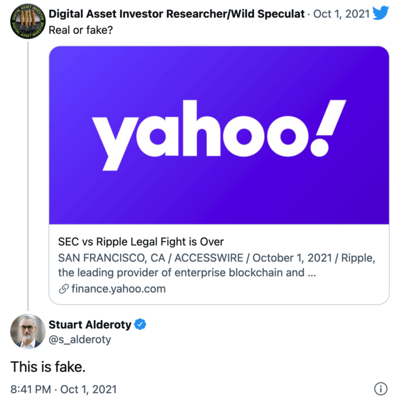Open the Stuart Alderoty display name

(x=89, y=324)
